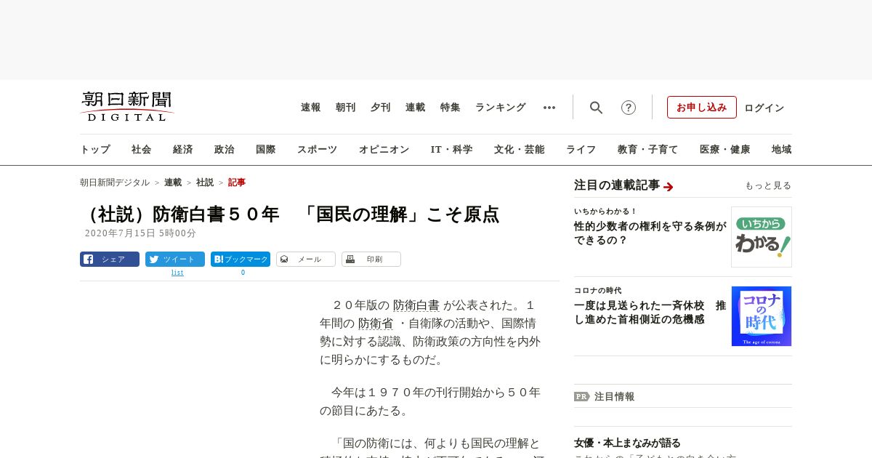Open 女優・本上まなみが語る promo link
The height and width of the screenshot is (458, 872).
(x=628, y=443)
